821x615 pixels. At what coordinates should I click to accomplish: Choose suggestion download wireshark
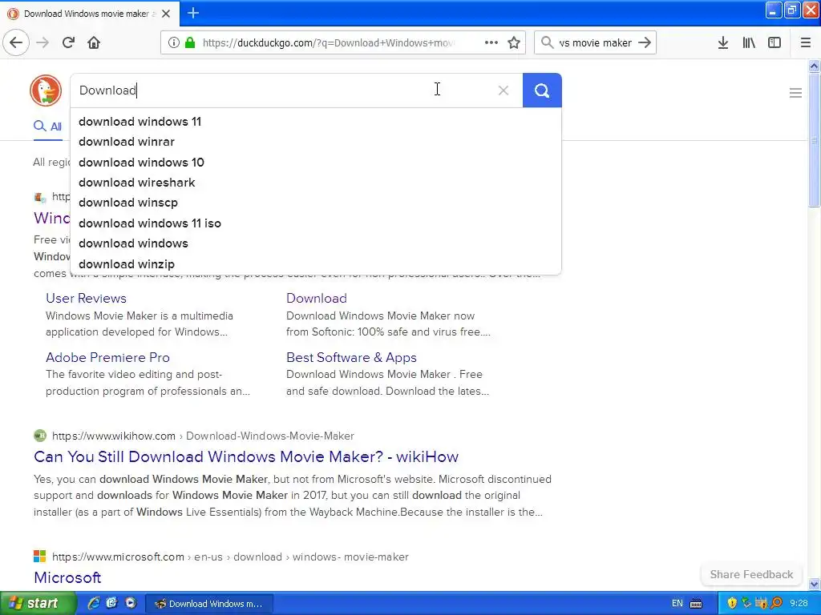click(316, 183)
